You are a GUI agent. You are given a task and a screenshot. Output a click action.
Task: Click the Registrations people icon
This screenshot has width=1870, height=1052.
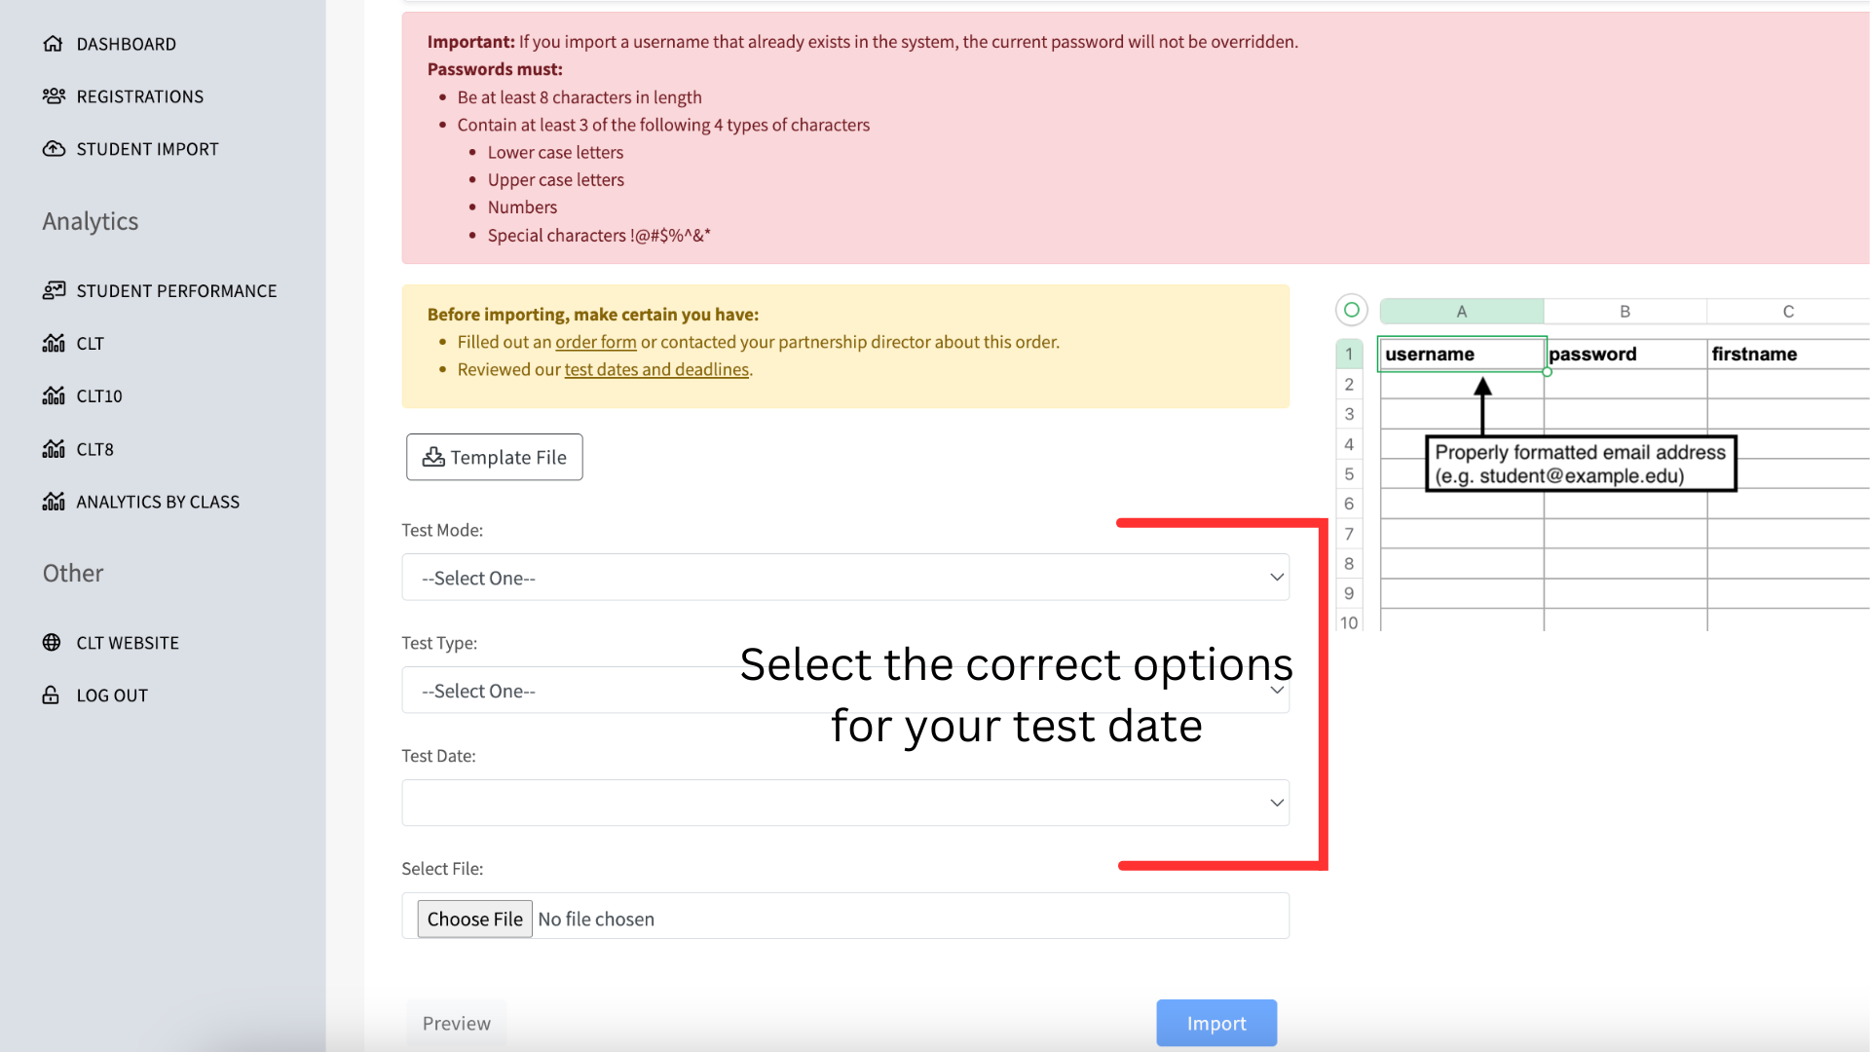tap(54, 96)
